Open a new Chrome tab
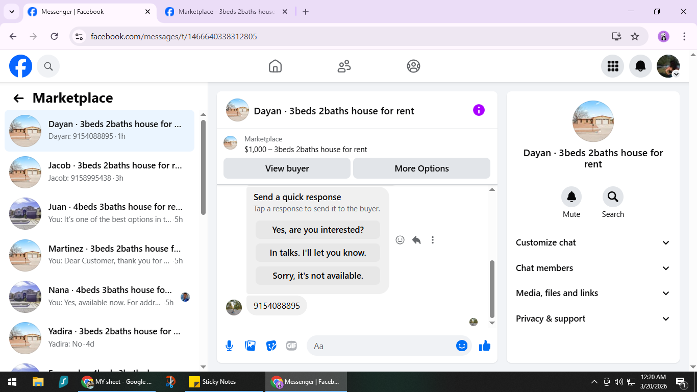 (306, 12)
